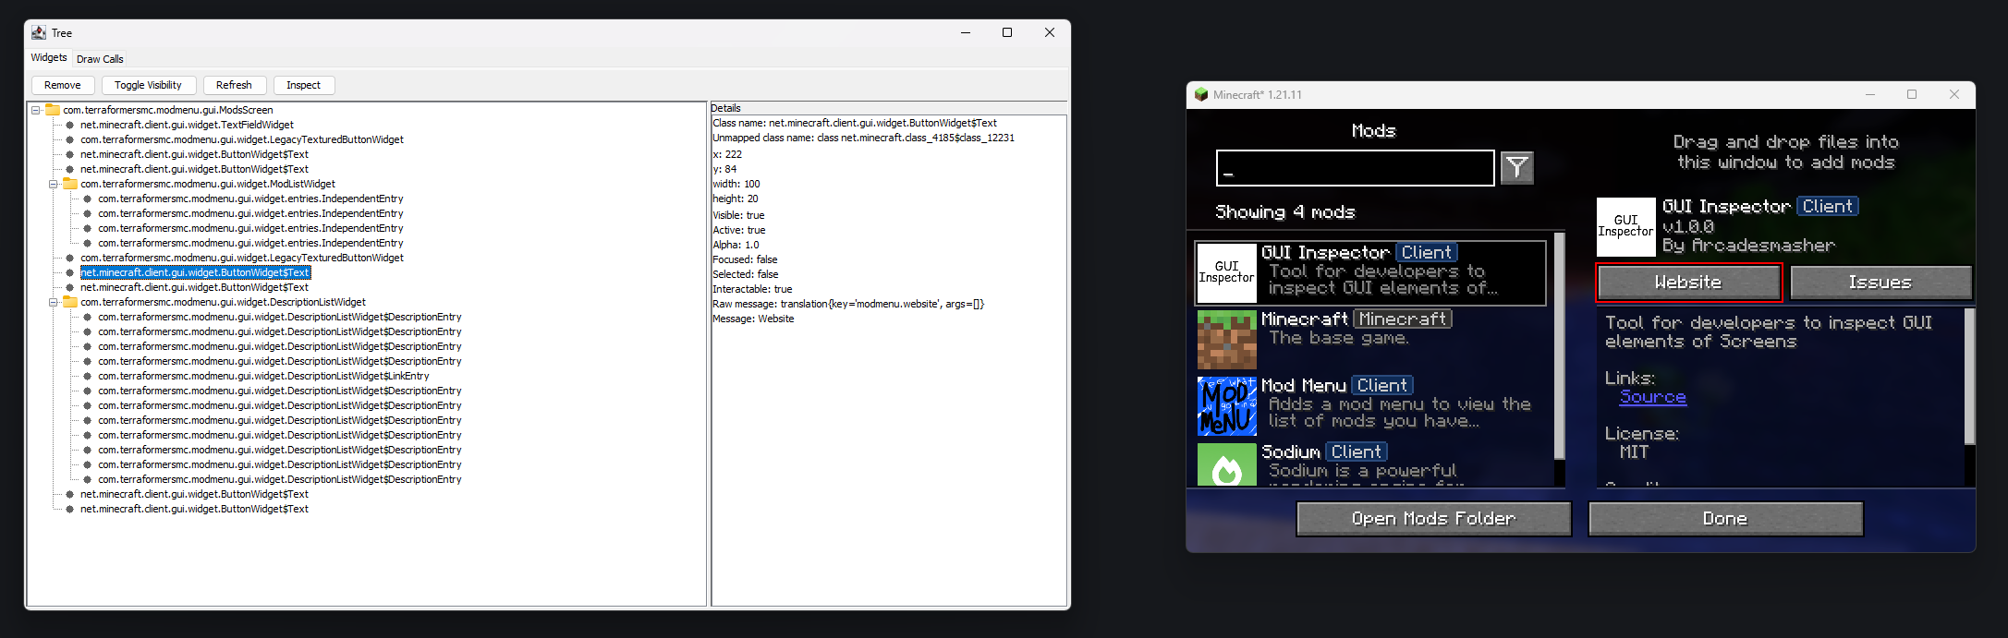This screenshot has width=2008, height=638.
Task: Select the Sodium mod entry title
Action: click(x=1291, y=451)
